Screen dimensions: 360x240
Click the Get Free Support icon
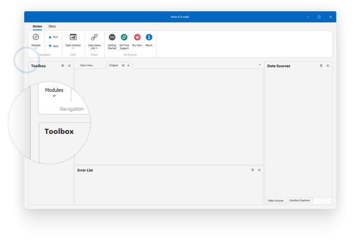(x=124, y=37)
